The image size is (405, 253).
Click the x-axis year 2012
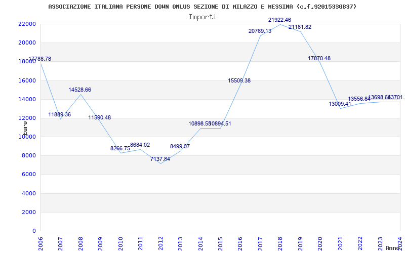click(x=160, y=243)
